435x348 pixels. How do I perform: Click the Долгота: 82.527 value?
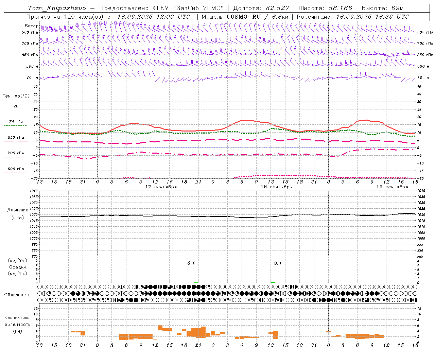261,8
